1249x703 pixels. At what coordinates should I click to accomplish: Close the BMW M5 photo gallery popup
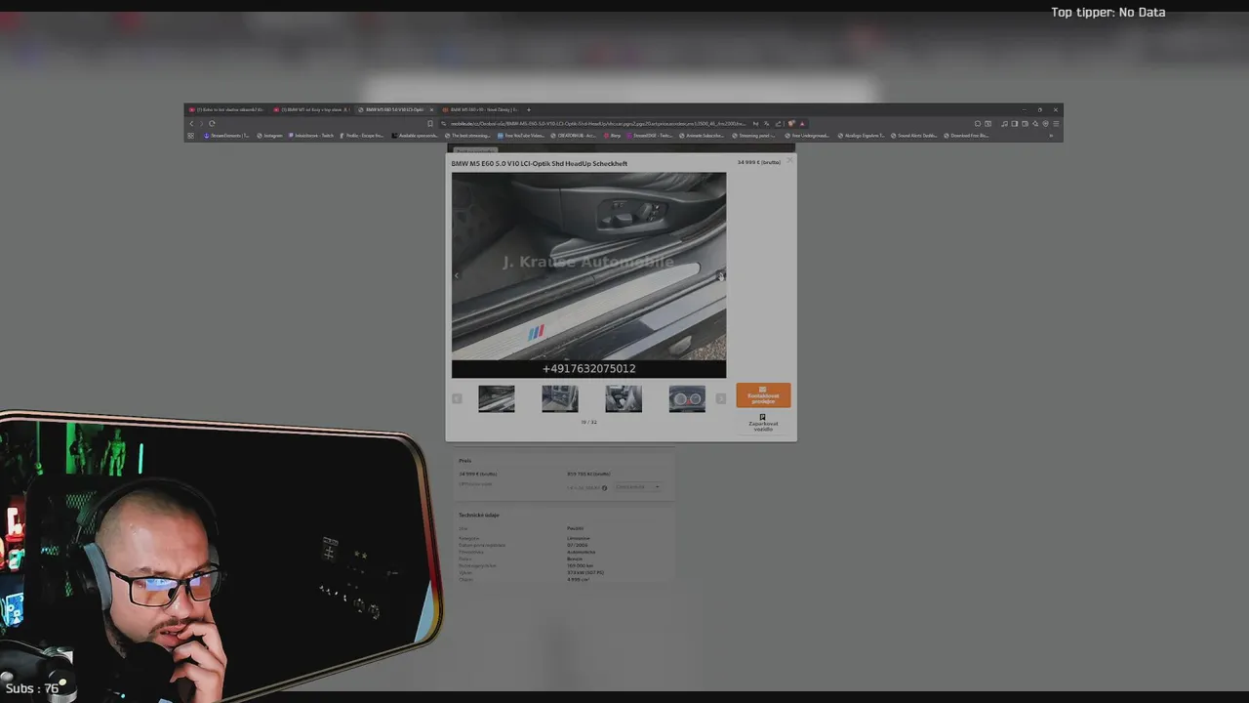point(789,160)
